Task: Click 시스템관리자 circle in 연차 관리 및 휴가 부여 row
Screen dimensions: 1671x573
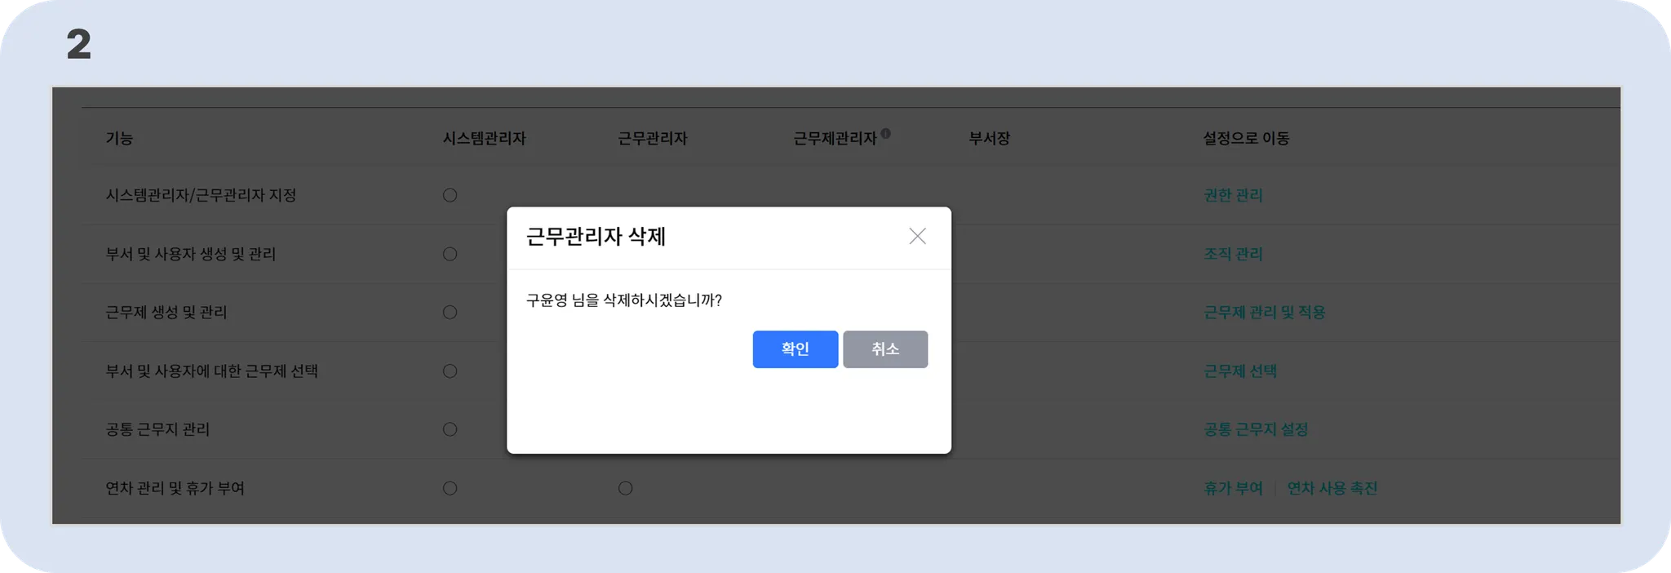Action: pos(450,488)
